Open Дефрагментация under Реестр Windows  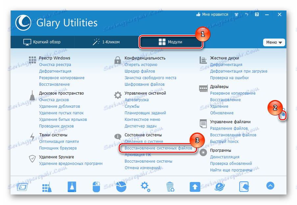(x=55, y=71)
